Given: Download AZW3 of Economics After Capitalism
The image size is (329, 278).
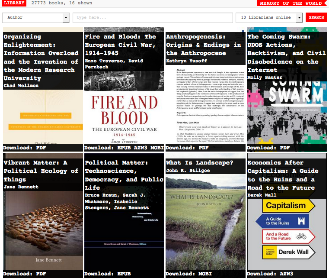Looking at the screenshot, I should point(286,274).
